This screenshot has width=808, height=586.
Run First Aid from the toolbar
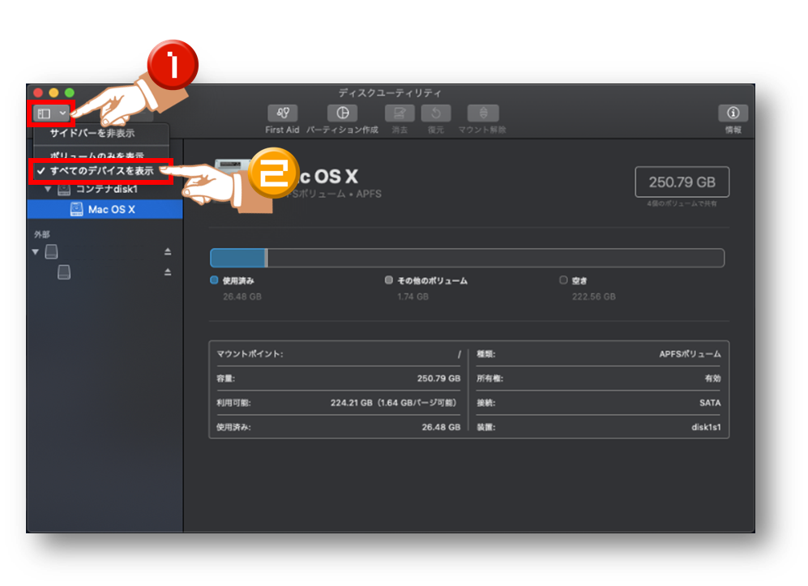pos(282,113)
